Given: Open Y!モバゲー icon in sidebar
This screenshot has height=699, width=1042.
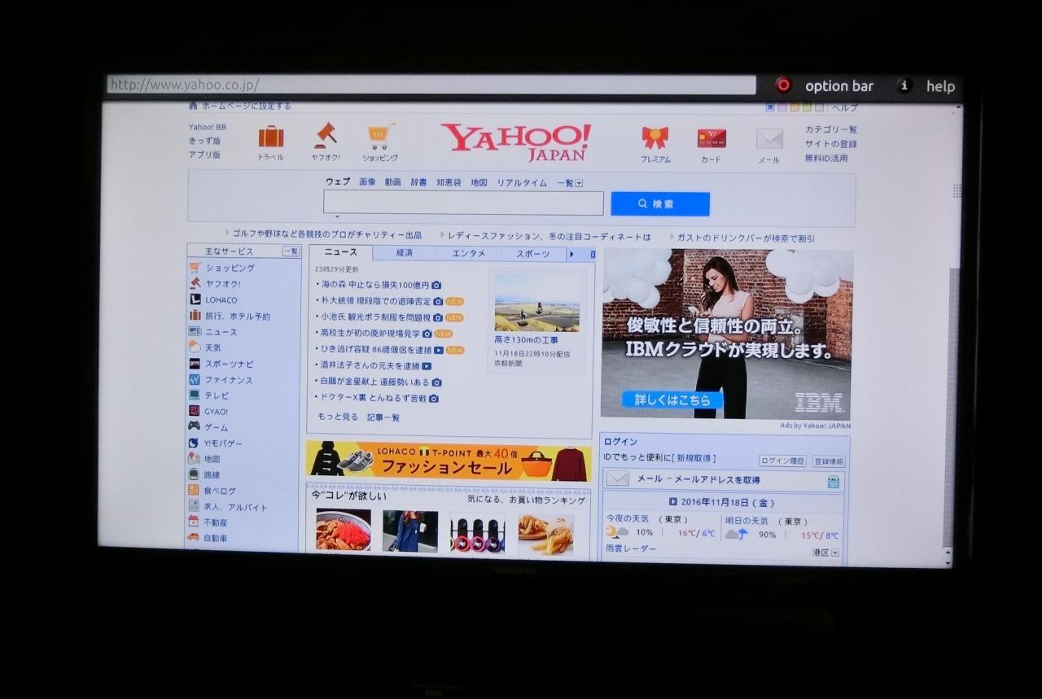Looking at the screenshot, I should coord(194,443).
